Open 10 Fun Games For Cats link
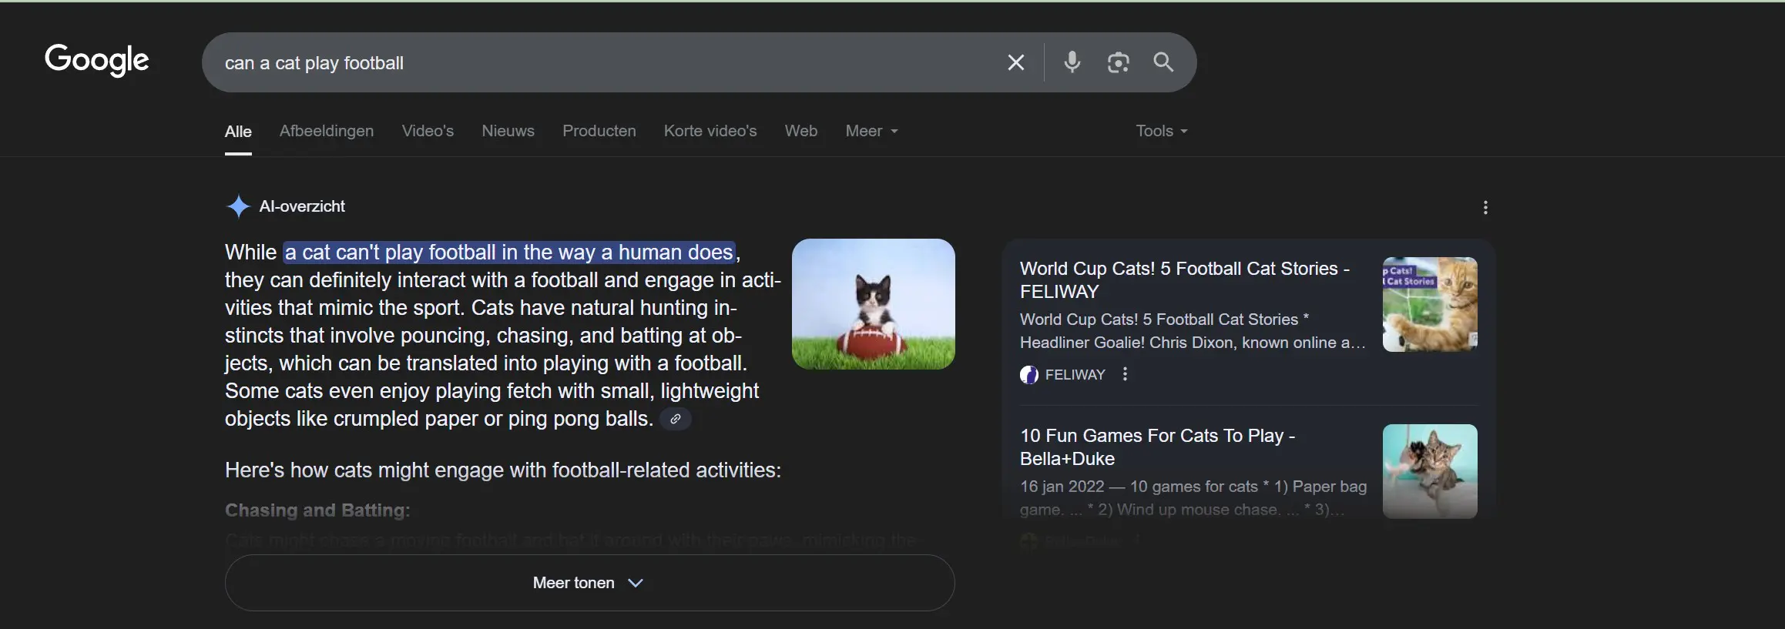 1157,447
